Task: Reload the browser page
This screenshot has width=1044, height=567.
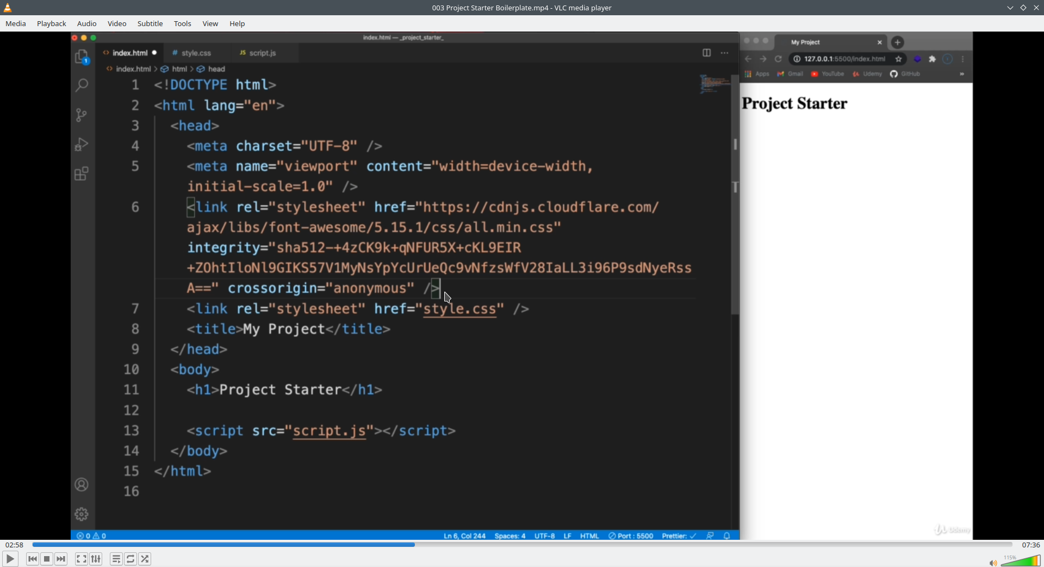Action: 778,59
